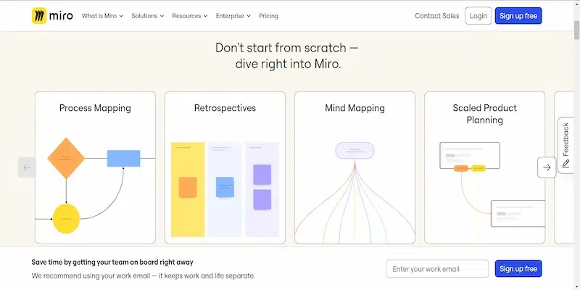Expand the What is Miro dropdown

(102, 16)
